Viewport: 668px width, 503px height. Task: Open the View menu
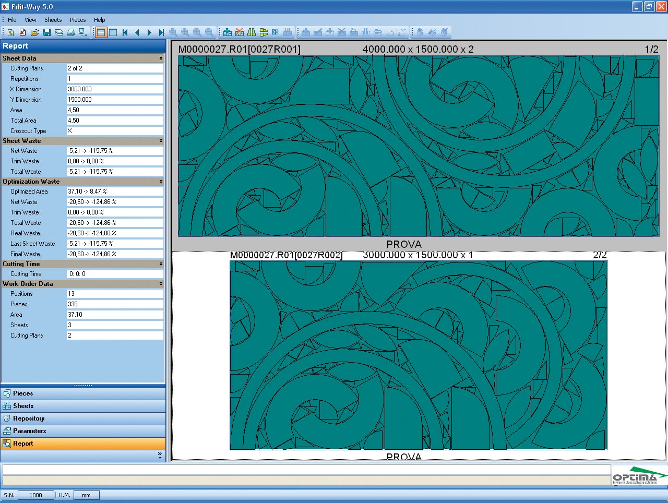tap(31, 20)
